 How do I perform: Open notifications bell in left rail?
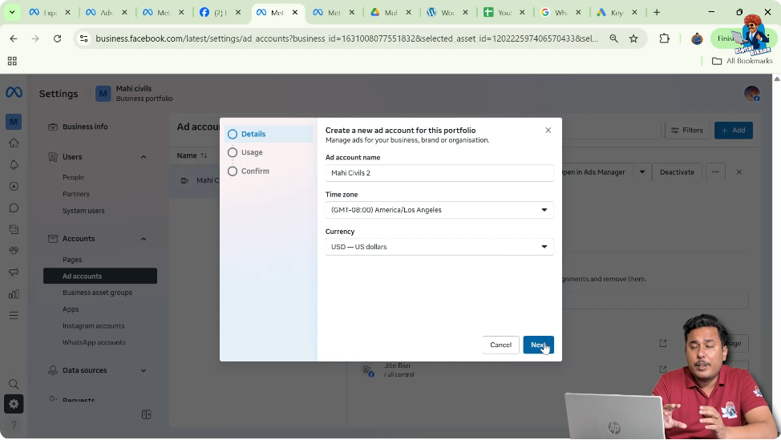click(14, 165)
